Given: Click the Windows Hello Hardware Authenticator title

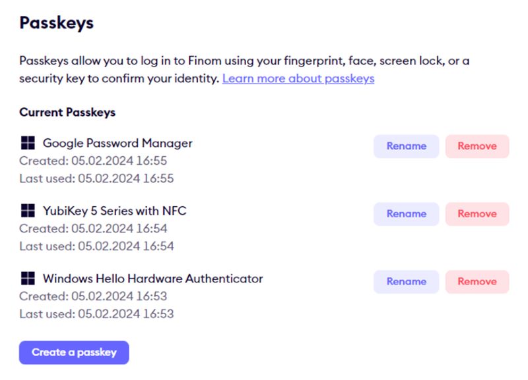Looking at the screenshot, I should coord(152,279).
